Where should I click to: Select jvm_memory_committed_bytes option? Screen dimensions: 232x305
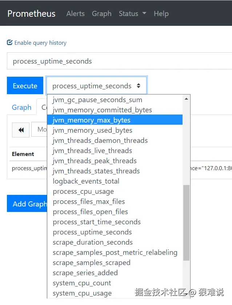click(x=115, y=110)
